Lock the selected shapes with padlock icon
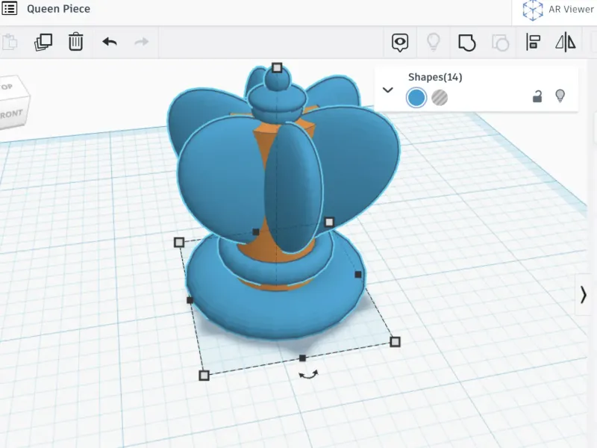The image size is (597, 448). tap(537, 96)
